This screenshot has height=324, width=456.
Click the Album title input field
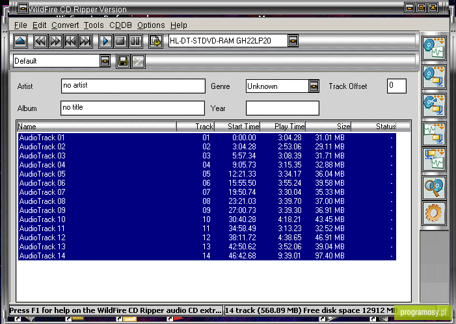click(133, 108)
